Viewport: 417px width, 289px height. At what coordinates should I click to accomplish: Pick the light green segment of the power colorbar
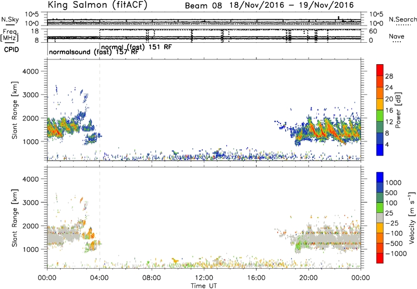(x=380, y=115)
